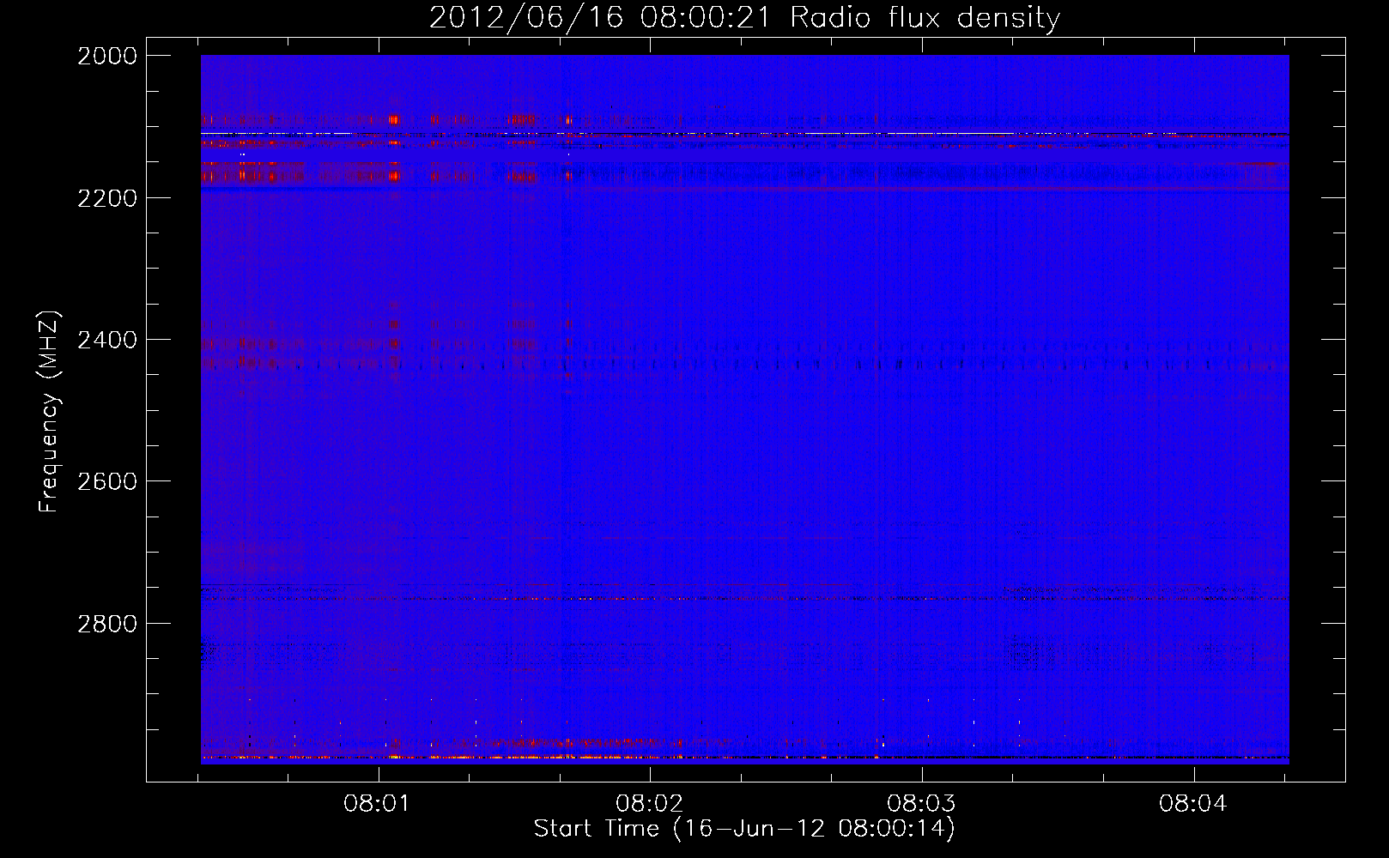Viewport: 1389px width, 858px height.
Task: Click the 'Frequency (MHZ)' y-axis label
Action: (49, 412)
